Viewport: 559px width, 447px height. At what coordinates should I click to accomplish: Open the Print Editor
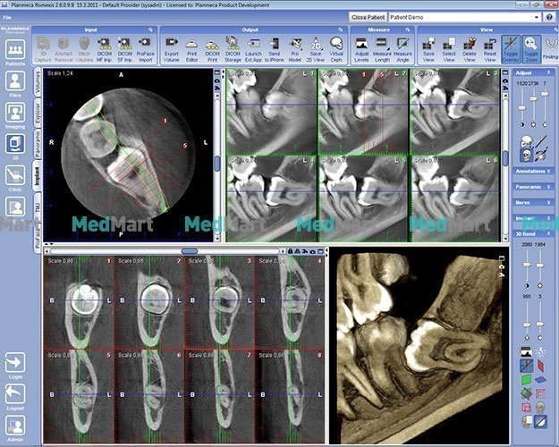191,49
